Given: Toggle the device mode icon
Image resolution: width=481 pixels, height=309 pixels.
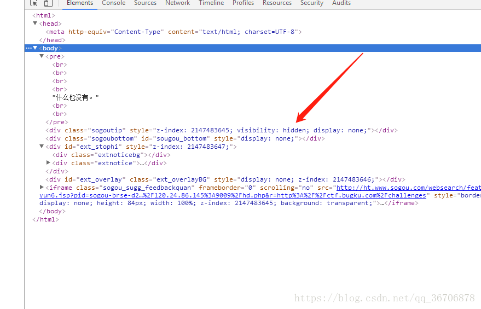Looking at the screenshot, I should pos(48,3).
